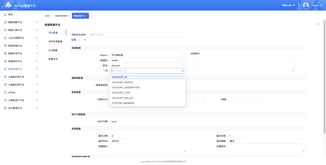Close the 首页 tab
The width and height of the screenshot is (326, 165).
click(x=51, y=16)
